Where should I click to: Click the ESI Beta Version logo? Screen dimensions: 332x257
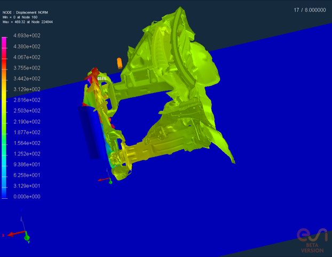point(312,240)
